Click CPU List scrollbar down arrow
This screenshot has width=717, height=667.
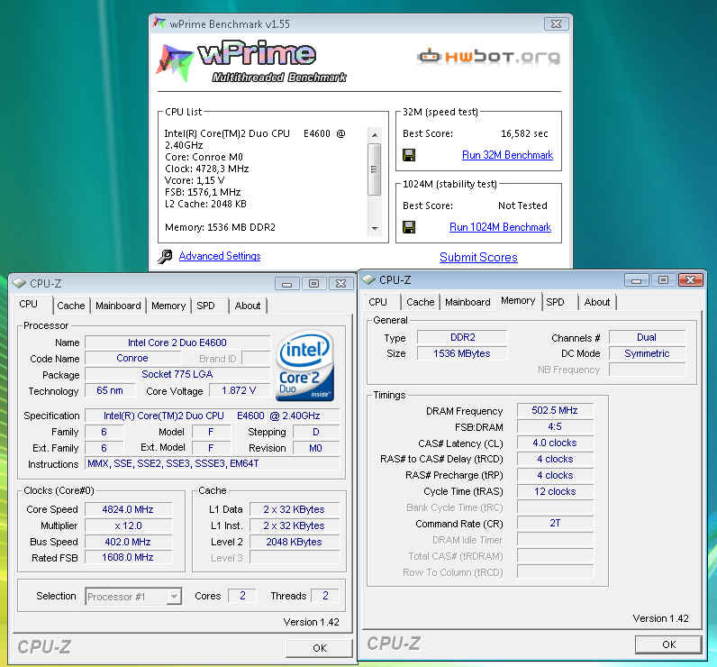[x=375, y=228]
